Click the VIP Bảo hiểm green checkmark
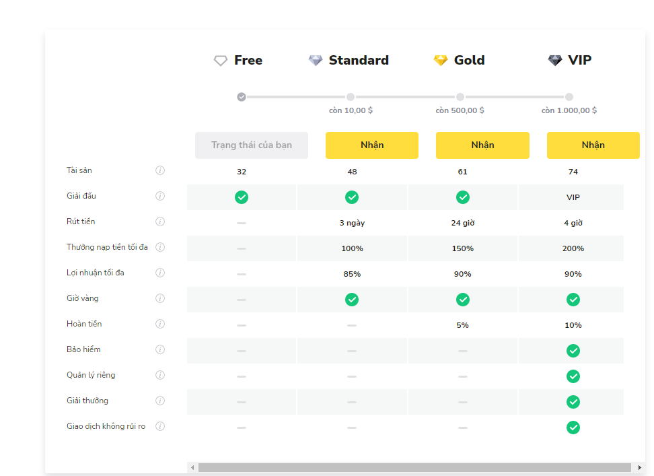This screenshot has height=476, width=654. point(573,351)
